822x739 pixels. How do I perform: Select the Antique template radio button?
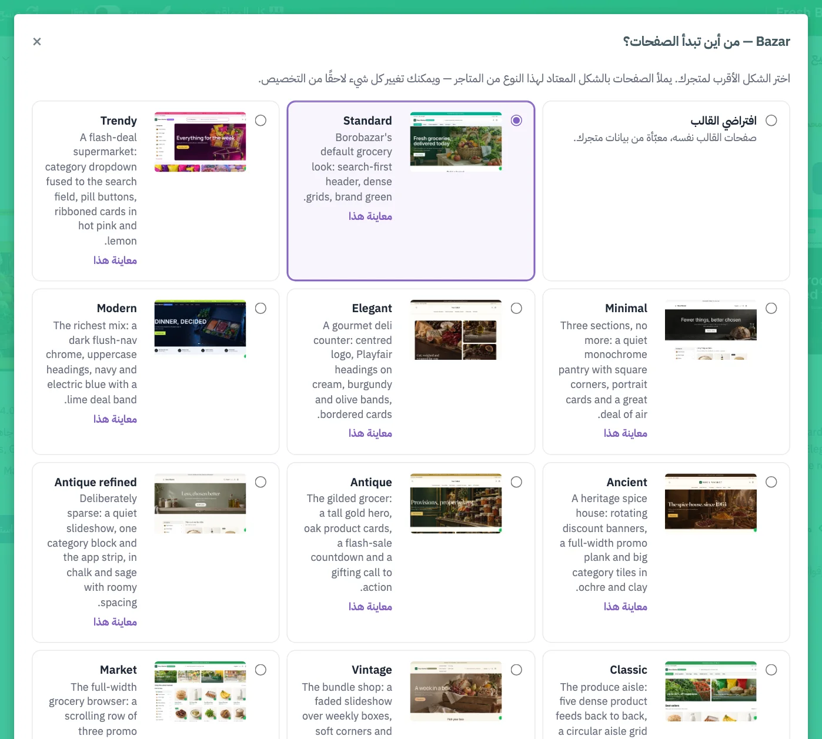point(516,482)
